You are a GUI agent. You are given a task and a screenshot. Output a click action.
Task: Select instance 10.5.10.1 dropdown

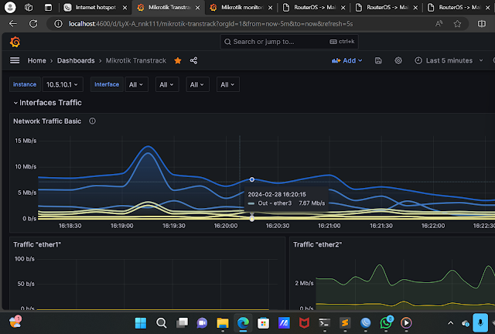[62, 84]
